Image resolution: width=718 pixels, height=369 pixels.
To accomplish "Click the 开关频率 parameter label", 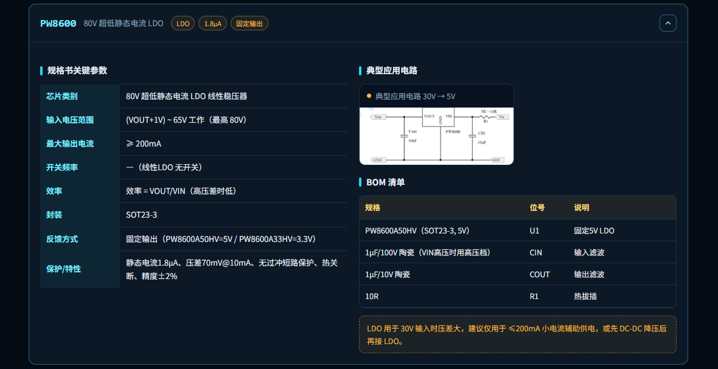I will click(62, 167).
